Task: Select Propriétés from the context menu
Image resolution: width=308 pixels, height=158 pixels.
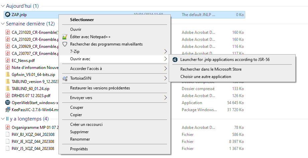Action: 79,149
